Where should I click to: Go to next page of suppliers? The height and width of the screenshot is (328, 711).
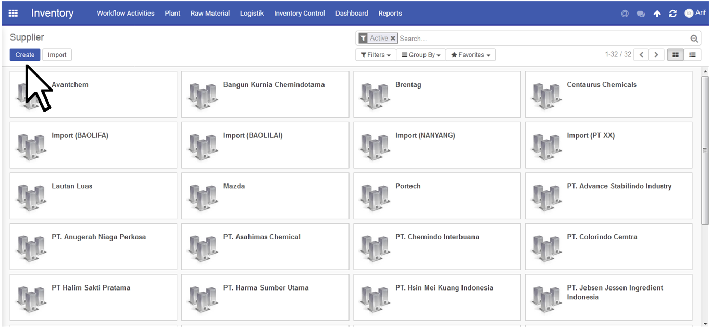pos(656,55)
